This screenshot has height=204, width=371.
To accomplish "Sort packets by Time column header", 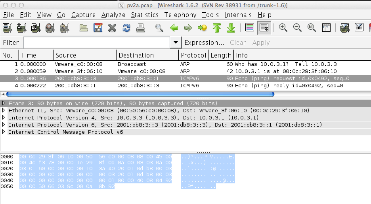I will (36, 55).
